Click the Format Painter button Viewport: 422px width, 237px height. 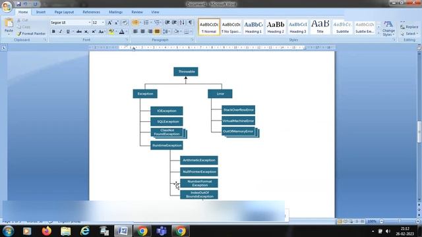(x=31, y=34)
